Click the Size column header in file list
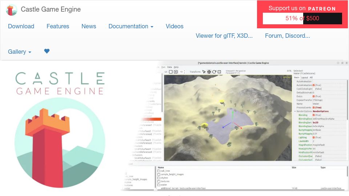Image resolution: width=349 pixels, height=196 pixels. [x=294, y=168]
